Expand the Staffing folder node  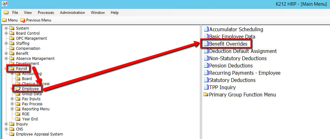(x=6, y=43)
